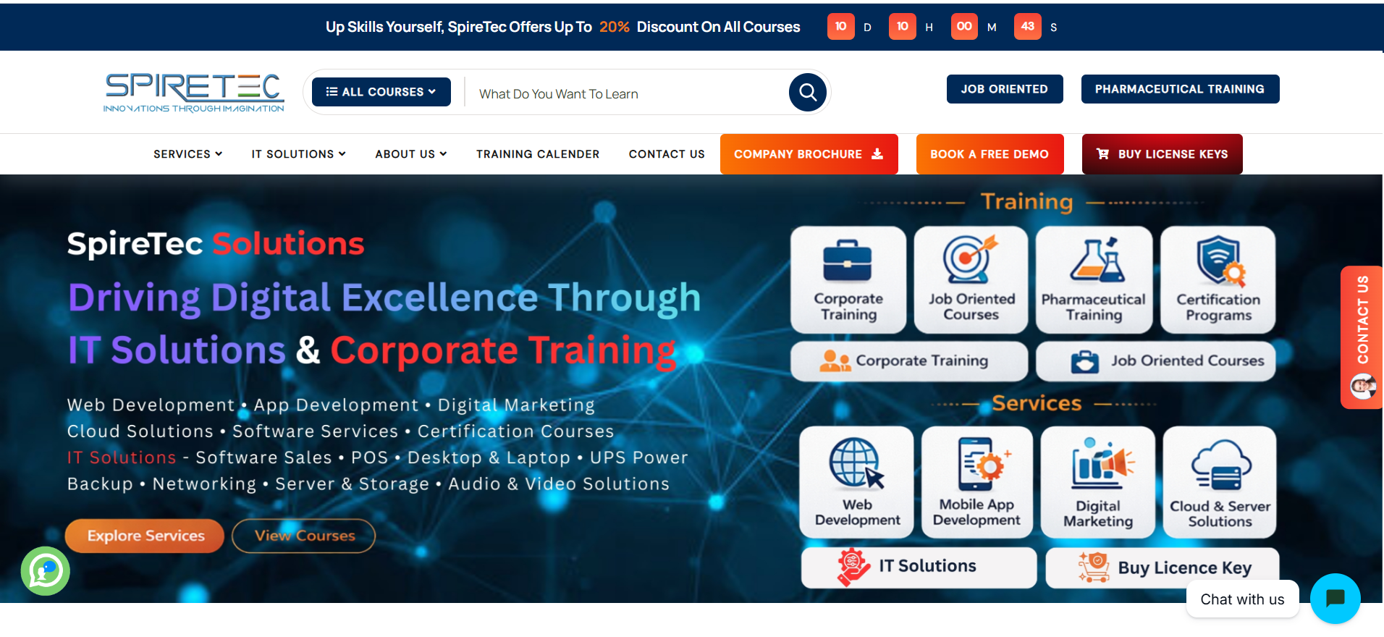Click the PHARMACEUTICAL TRAINING button
The height and width of the screenshot is (637, 1384).
point(1180,89)
